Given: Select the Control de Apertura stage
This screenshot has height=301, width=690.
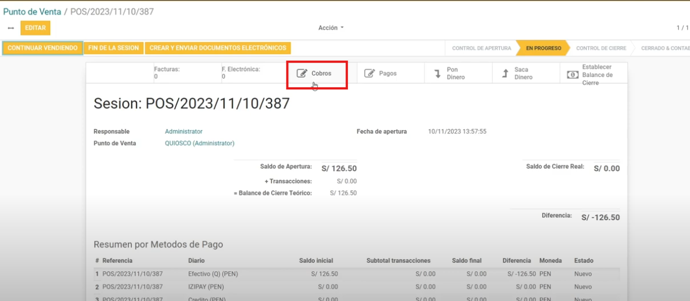Looking at the screenshot, I should click(x=481, y=48).
